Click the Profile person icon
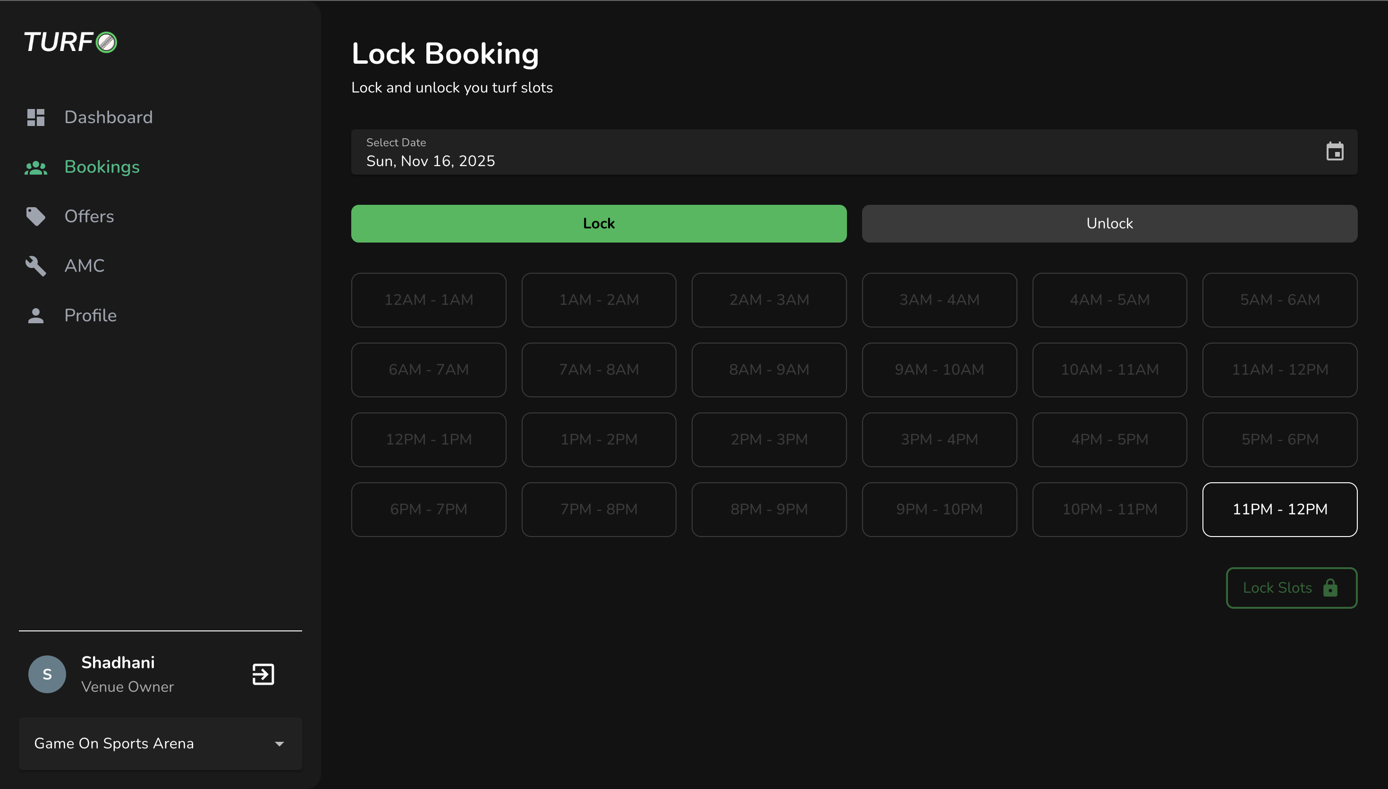1388x789 pixels. [x=36, y=315]
